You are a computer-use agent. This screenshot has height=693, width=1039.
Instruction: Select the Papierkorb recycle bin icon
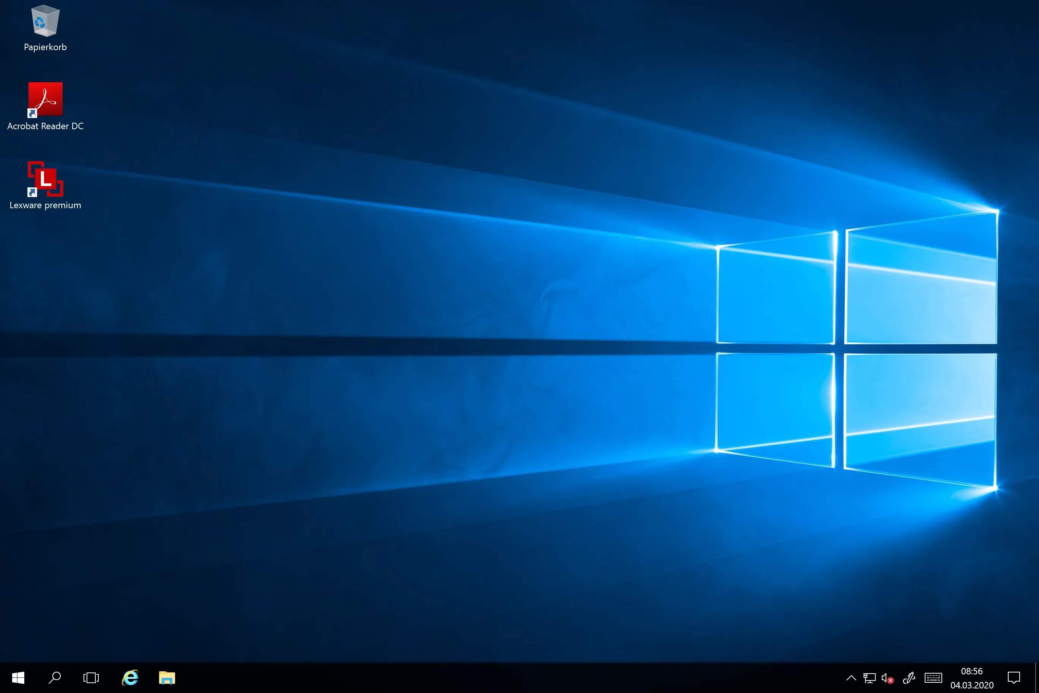[45, 21]
